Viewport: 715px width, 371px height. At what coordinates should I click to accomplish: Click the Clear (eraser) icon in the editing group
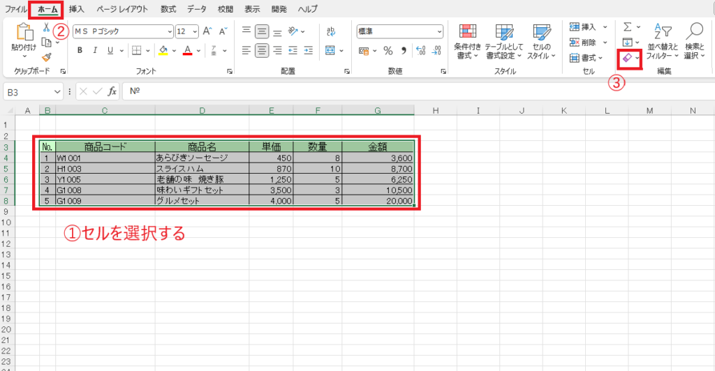(x=626, y=59)
